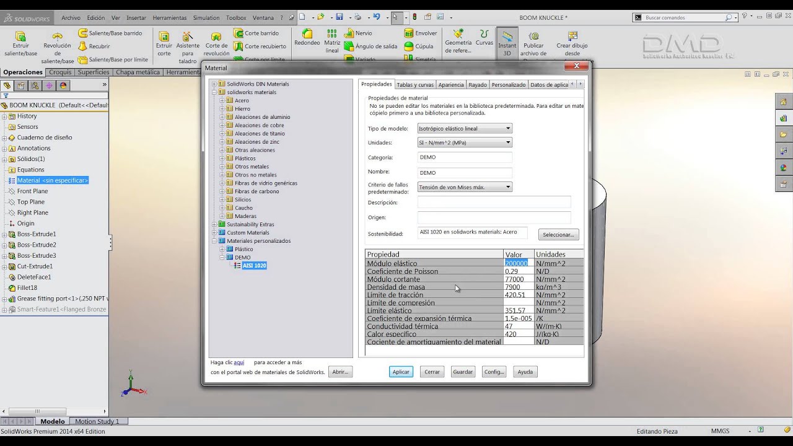This screenshot has width=793, height=446.
Task: Open the Rayado tab
Action: (x=478, y=84)
